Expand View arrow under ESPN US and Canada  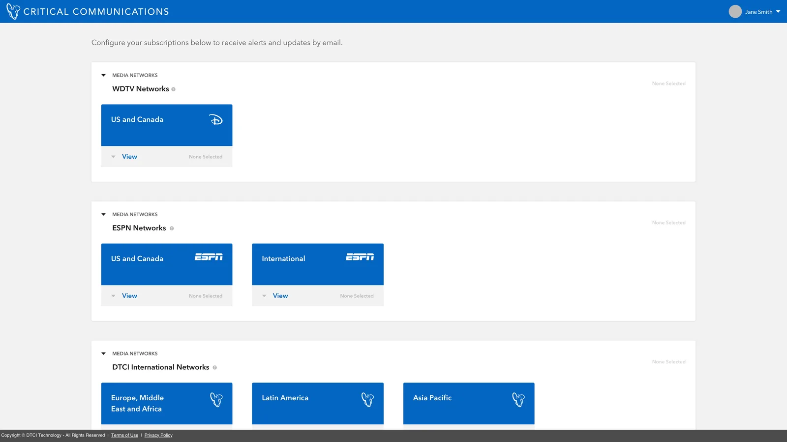point(113,296)
